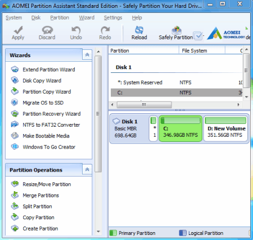Select the D: New Volume partition block
253x240 pixels.
point(225,128)
